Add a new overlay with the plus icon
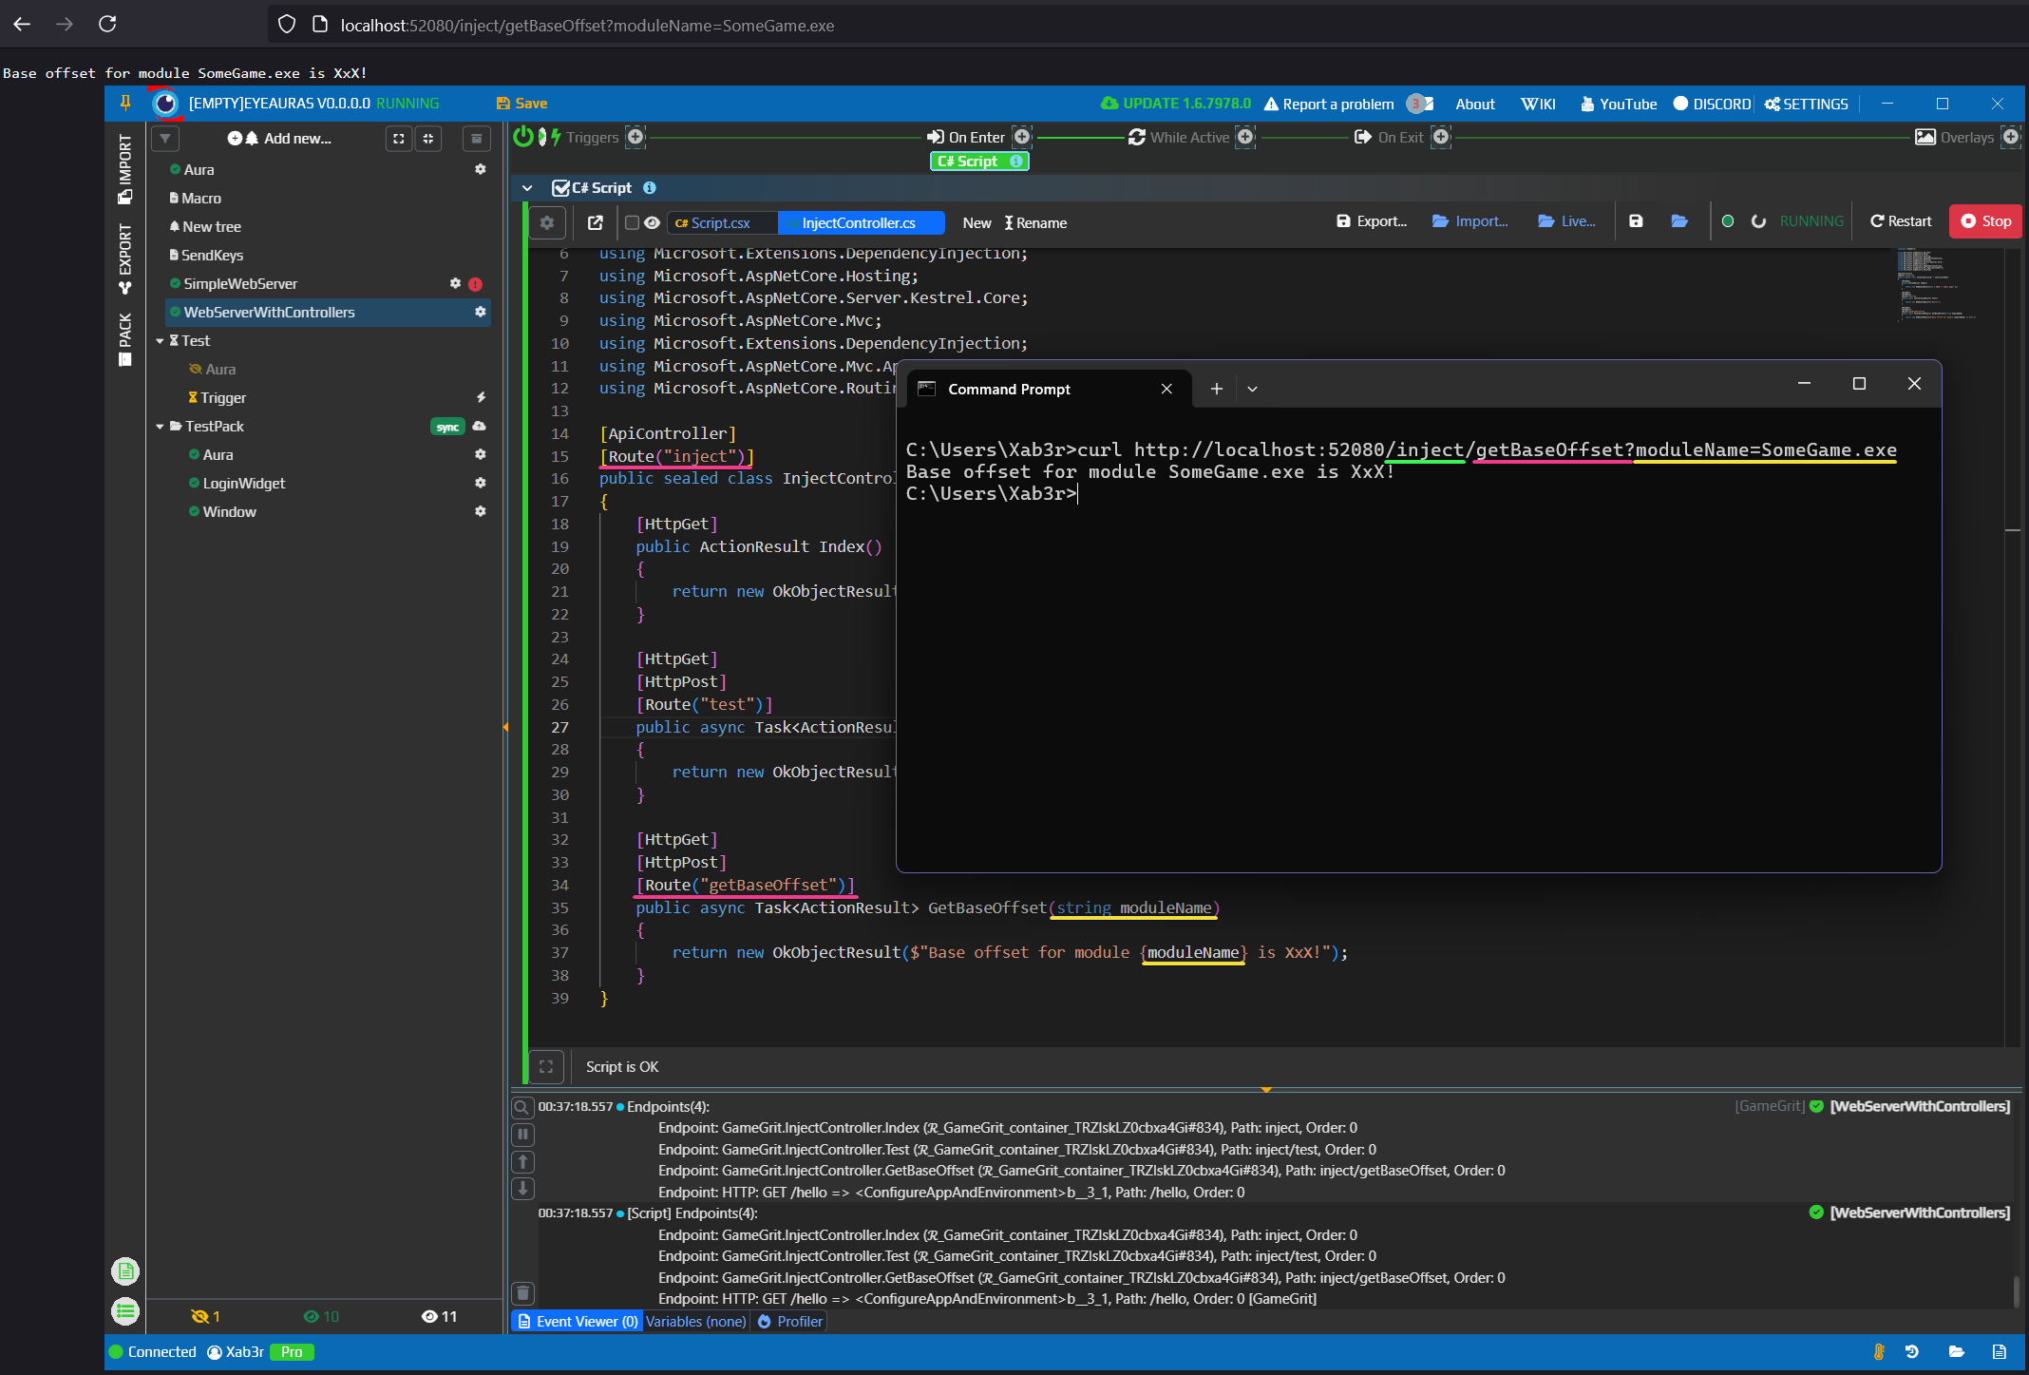Image resolution: width=2029 pixels, height=1375 pixels. click(2011, 137)
